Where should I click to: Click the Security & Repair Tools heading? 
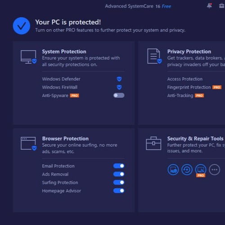coord(195,139)
